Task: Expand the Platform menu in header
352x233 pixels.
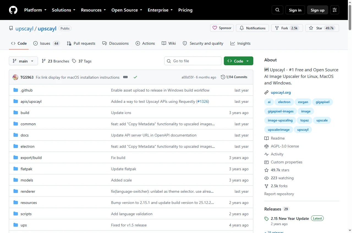Action: tap(35, 10)
